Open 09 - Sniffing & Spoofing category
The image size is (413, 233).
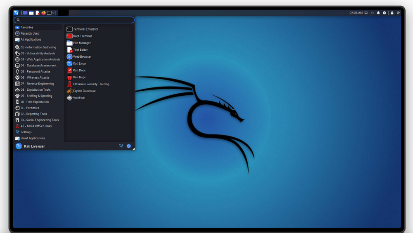38,96
